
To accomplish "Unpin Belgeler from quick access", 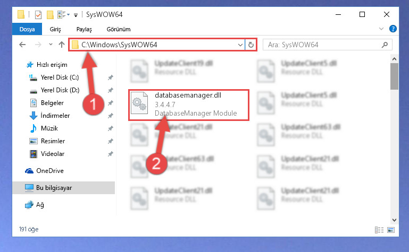I will pyautogui.click(x=111, y=103).
